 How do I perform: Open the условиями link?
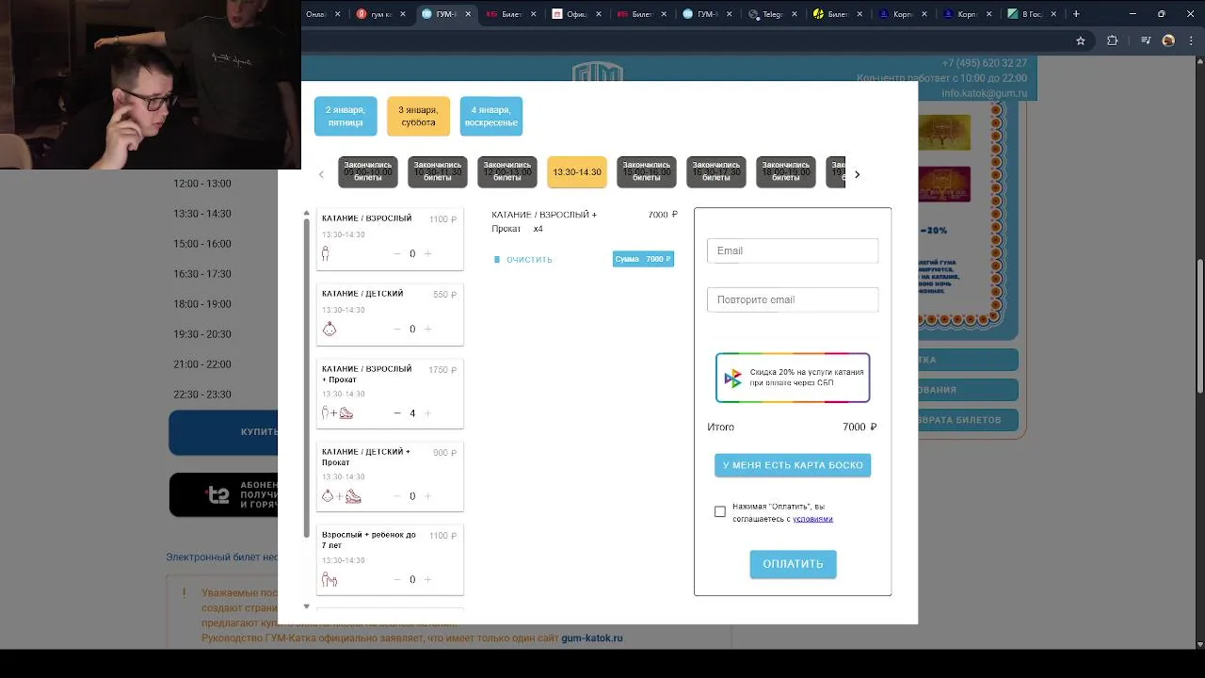pos(812,519)
